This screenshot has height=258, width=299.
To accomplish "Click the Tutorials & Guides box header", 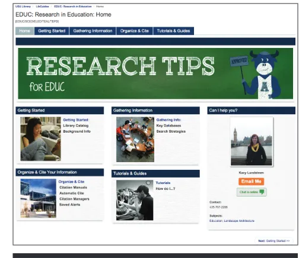I will tap(155, 173).
